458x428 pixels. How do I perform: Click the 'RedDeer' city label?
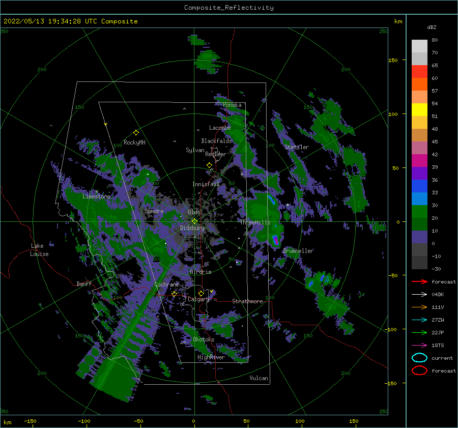click(216, 154)
